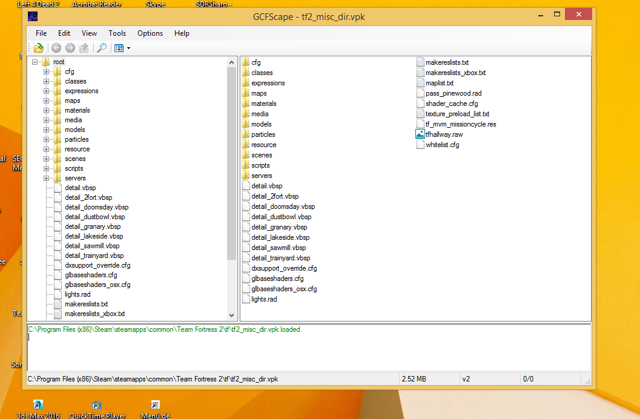Expand the media folder in tree
The height and width of the screenshot is (419, 640).
coord(46,120)
